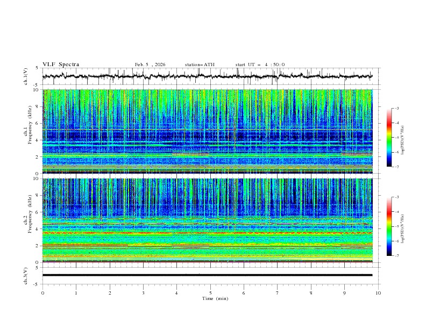The image size is (426, 329).
Task: Click the ch.3 flat voltage trace
Action: coord(207,275)
